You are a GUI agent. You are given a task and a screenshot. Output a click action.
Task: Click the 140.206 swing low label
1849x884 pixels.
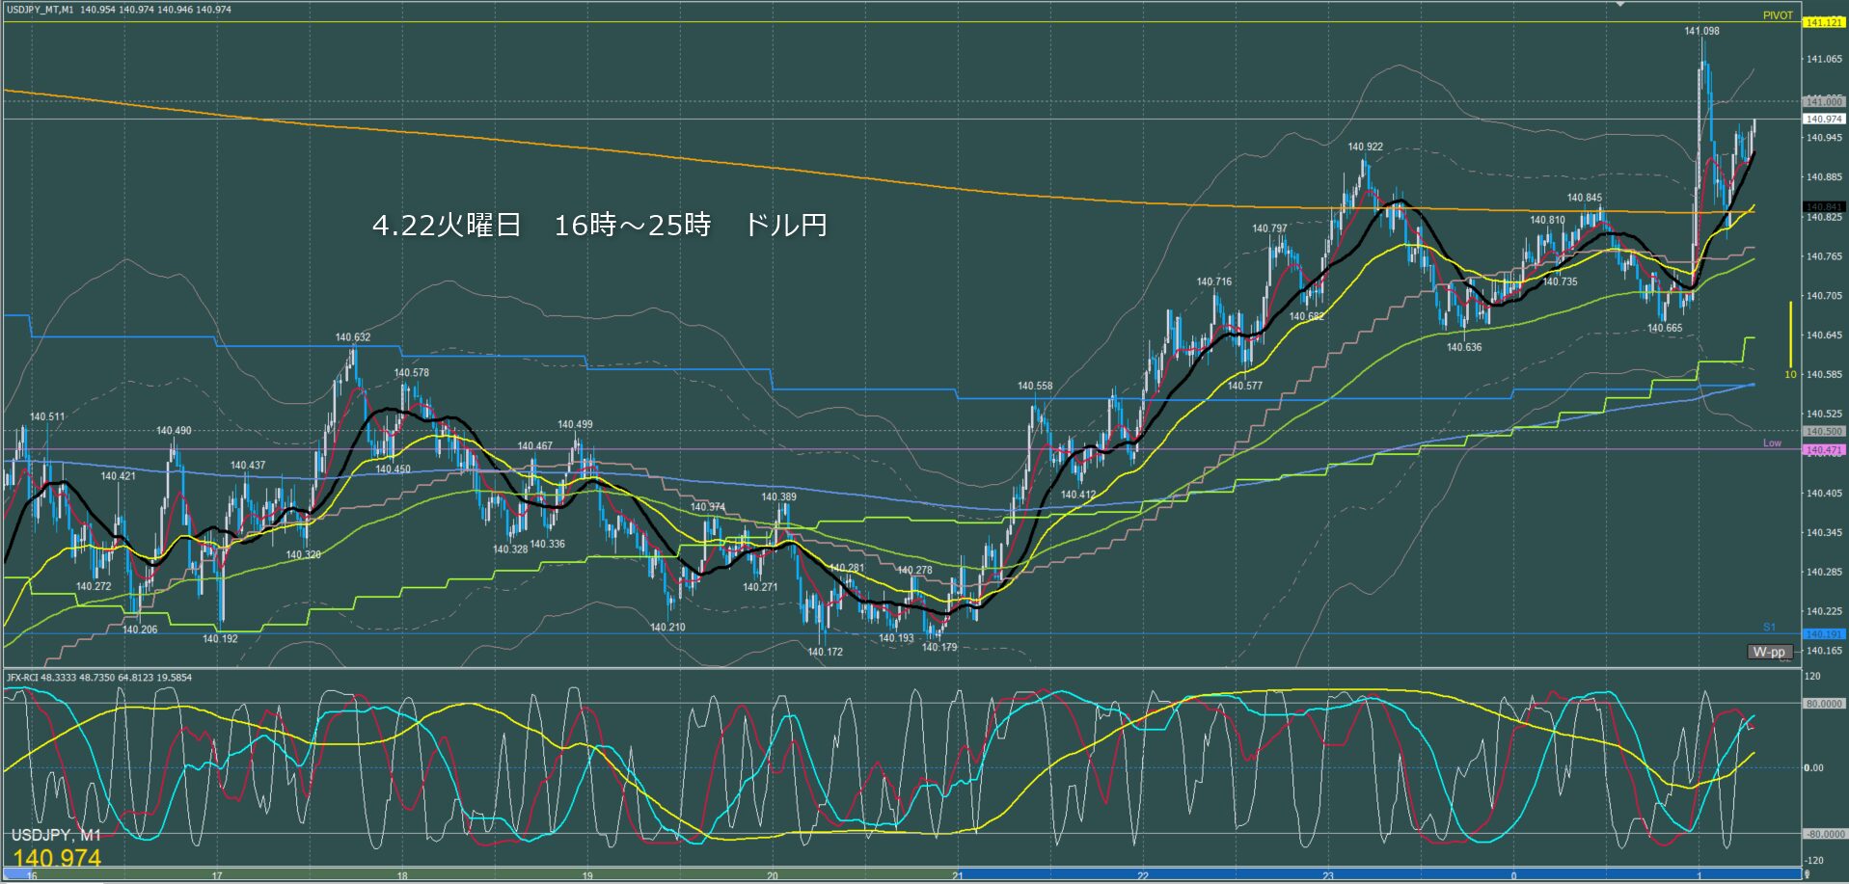click(140, 630)
